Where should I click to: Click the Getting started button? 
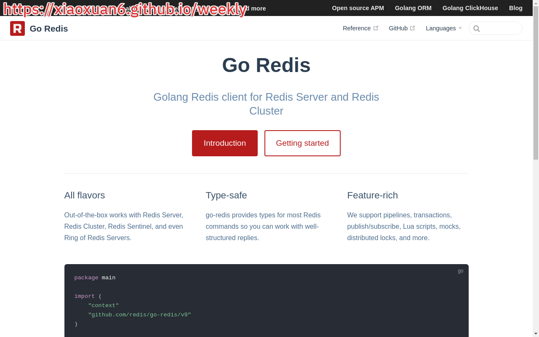point(302,143)
